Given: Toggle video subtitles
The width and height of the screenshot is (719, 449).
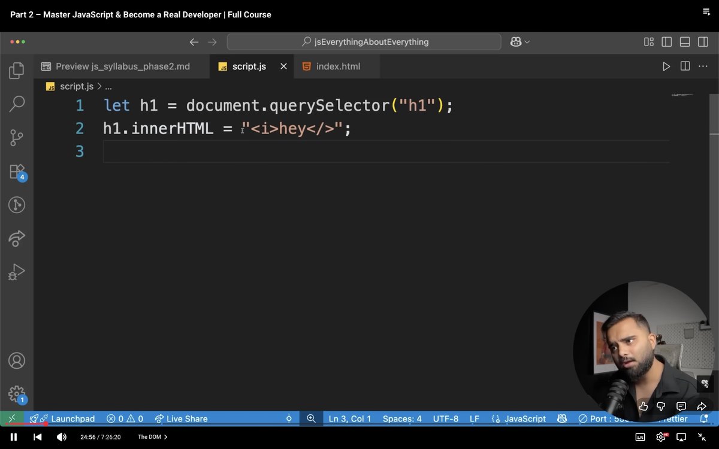Looking at the screenshot, I should tap(640, 437).
